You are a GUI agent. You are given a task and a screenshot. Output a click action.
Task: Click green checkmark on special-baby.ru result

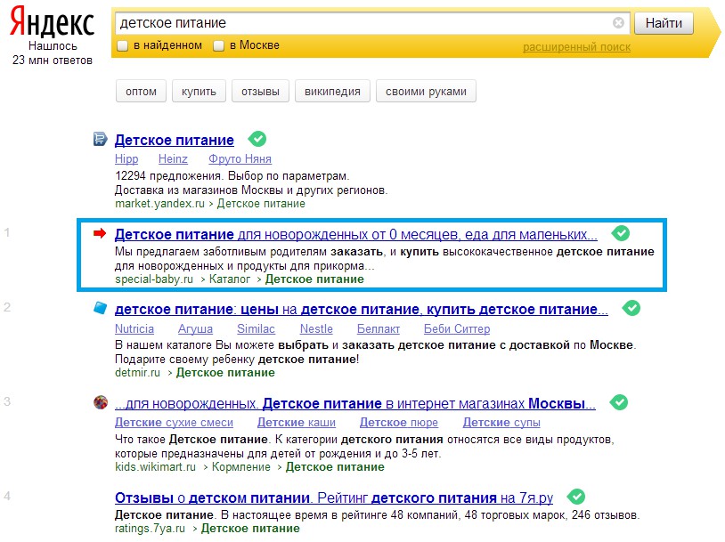click(621, 233)
